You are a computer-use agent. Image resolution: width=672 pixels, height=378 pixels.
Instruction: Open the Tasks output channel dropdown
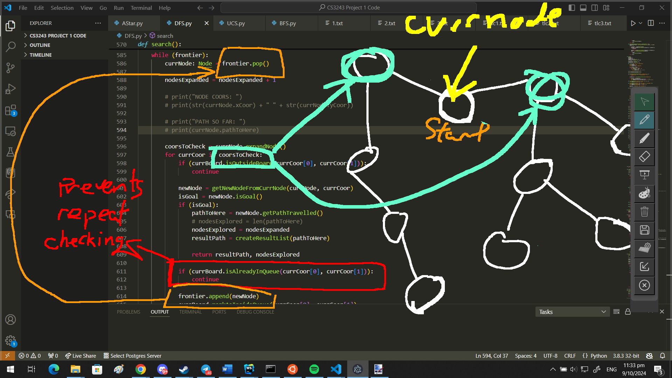(x=572, y=311)
